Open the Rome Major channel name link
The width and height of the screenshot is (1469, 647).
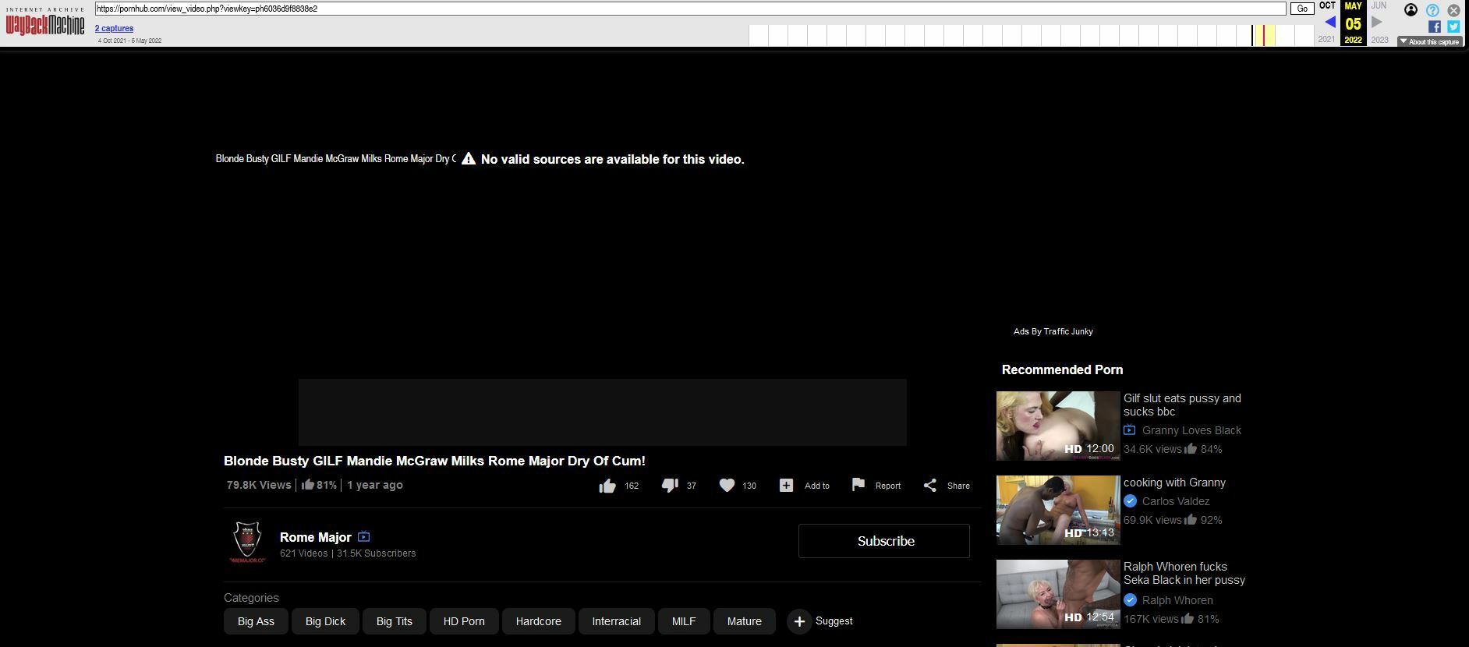316,537
